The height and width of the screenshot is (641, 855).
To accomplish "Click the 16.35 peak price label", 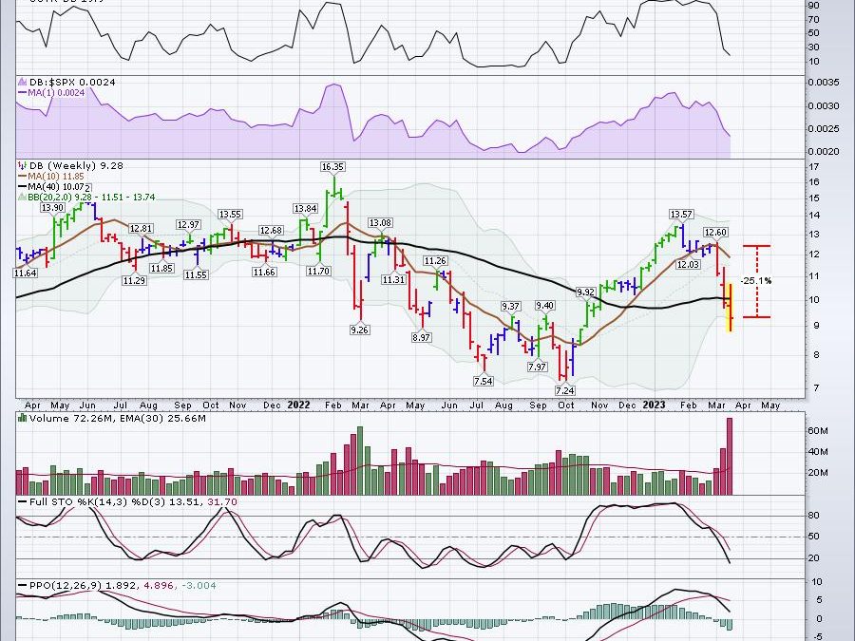I will click(332, 167).
